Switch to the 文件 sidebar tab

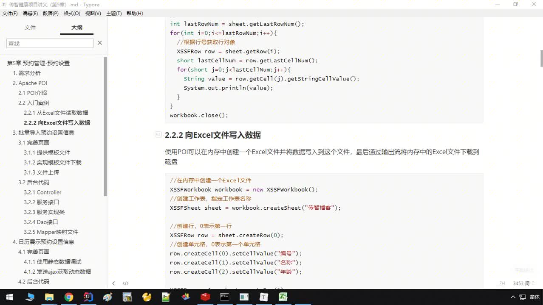click(30, 28)
